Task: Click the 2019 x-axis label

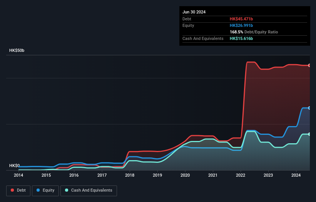Action: 157,175
